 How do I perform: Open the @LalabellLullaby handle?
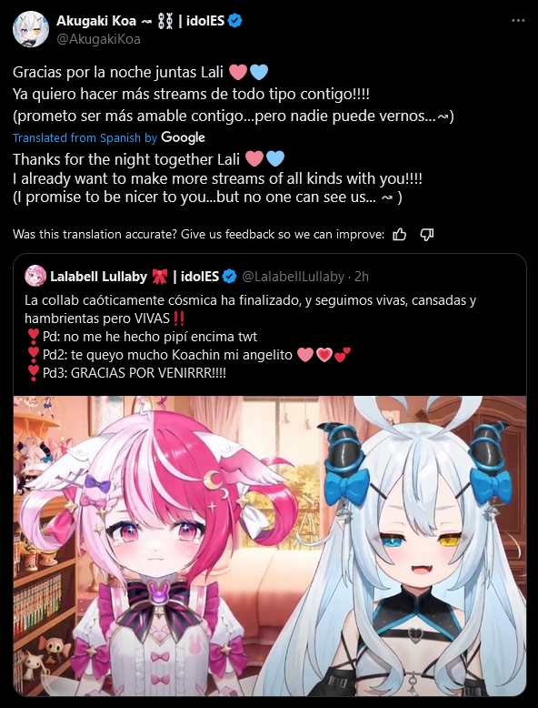(x=294, y=277)
